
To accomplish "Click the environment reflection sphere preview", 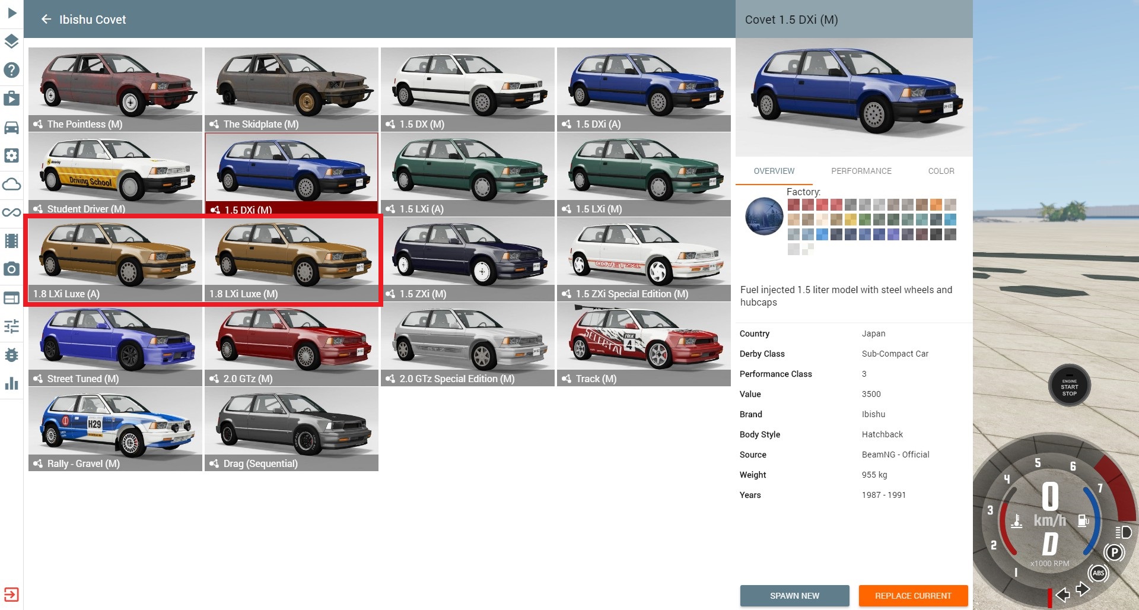I will pyautogui.click(x=764, y=217).
